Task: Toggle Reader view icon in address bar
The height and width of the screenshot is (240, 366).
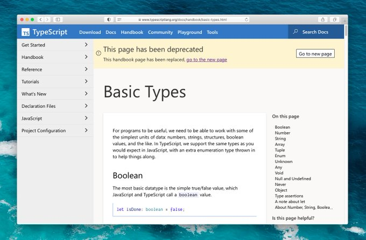Action: click(119, 19)
